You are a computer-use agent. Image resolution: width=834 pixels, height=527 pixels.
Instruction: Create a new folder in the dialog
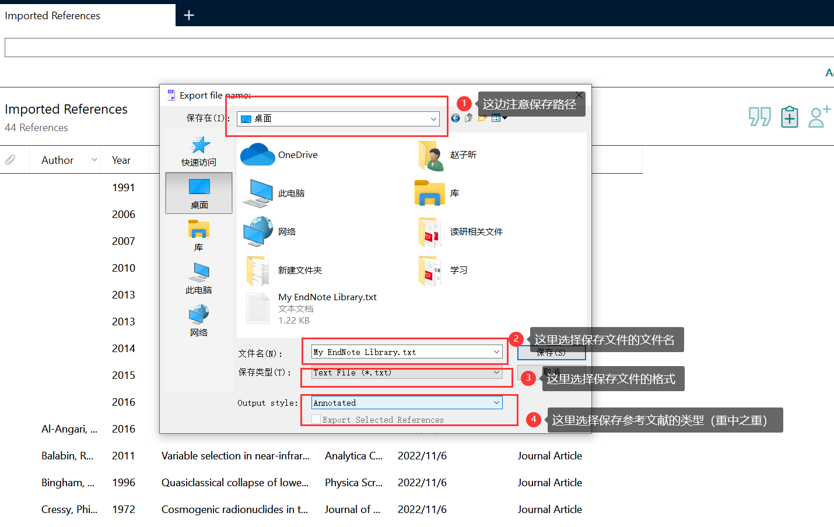pos(482,117)
